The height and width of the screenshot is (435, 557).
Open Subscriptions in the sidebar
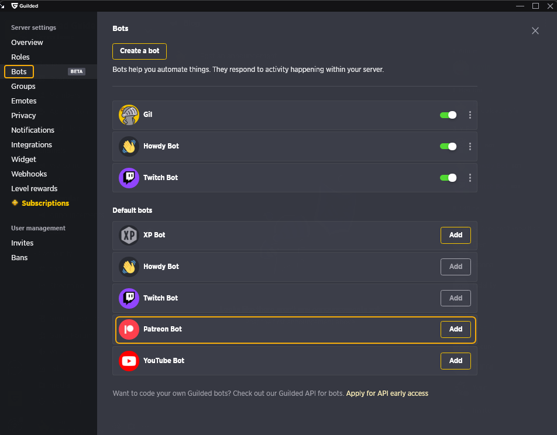click(x=45, y=203)
